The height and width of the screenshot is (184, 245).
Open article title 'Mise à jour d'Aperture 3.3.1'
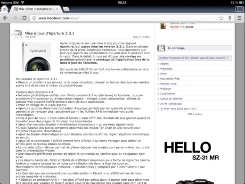point(49,33)
